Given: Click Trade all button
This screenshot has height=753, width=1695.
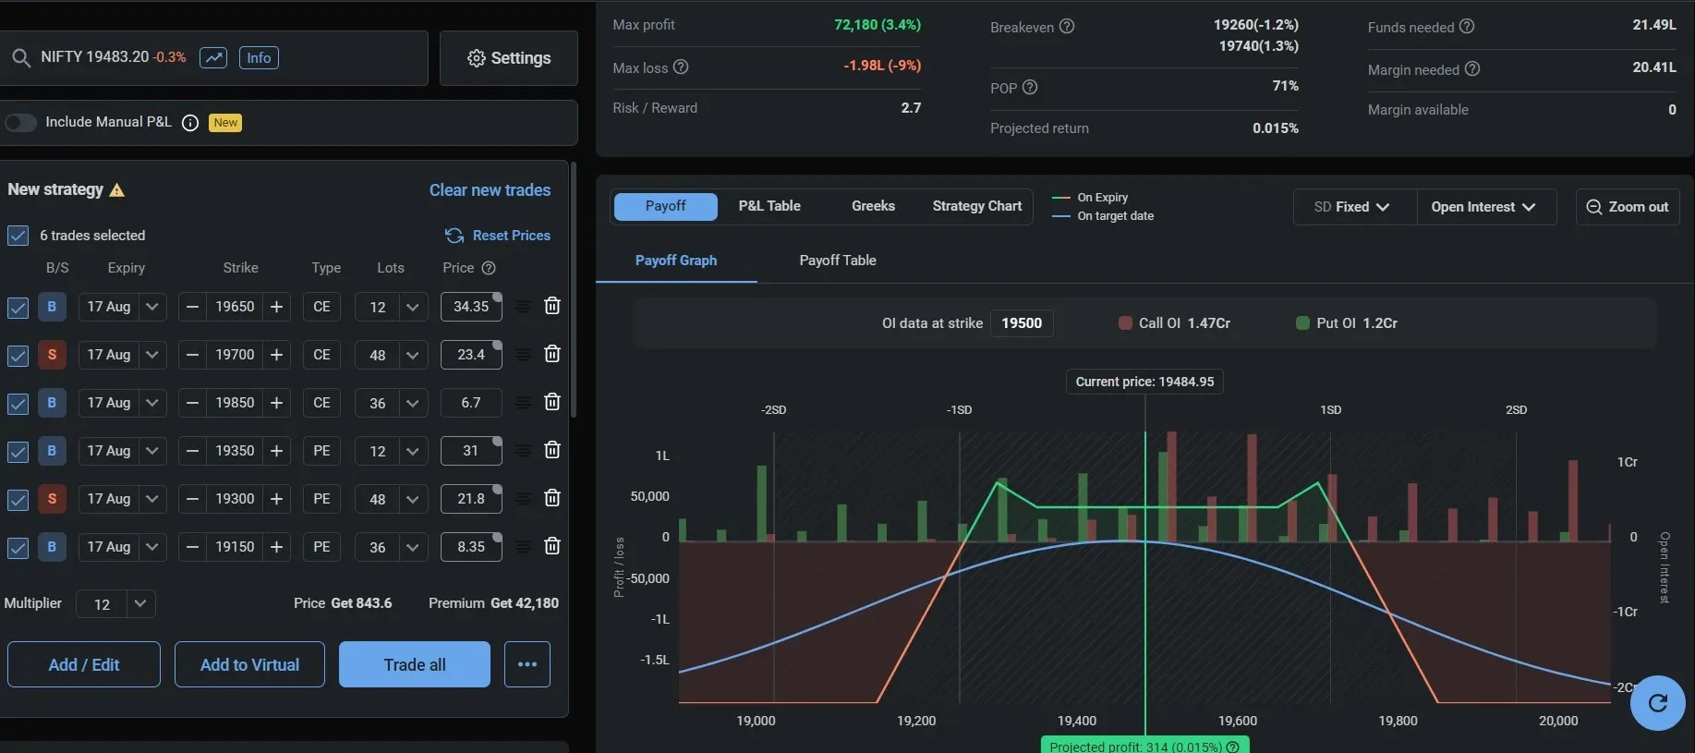Looking at the screenshot, I should 415,664.
